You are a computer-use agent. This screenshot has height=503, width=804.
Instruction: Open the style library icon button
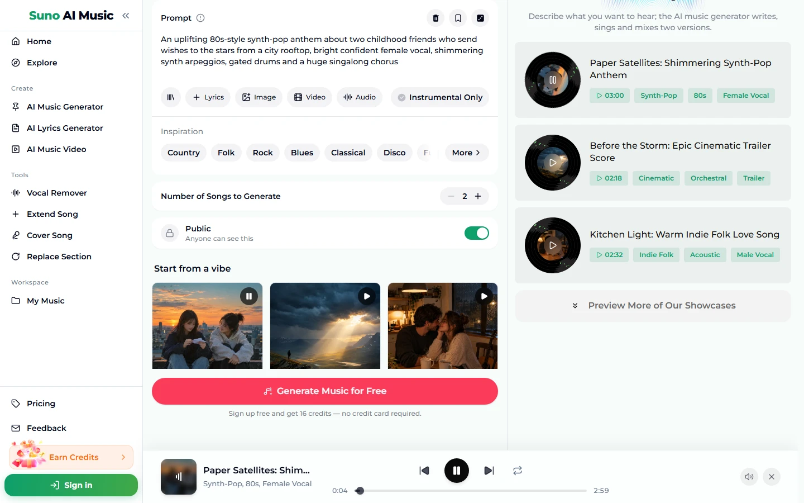pos(171,97)
